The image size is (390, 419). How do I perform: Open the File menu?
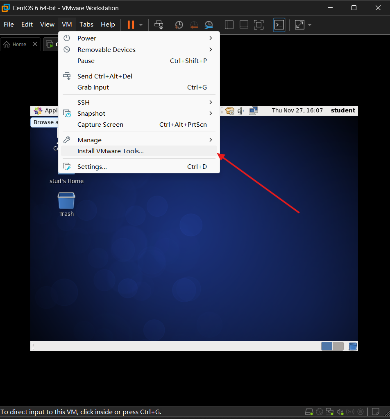pyautogui.click(x=9, y=24)
